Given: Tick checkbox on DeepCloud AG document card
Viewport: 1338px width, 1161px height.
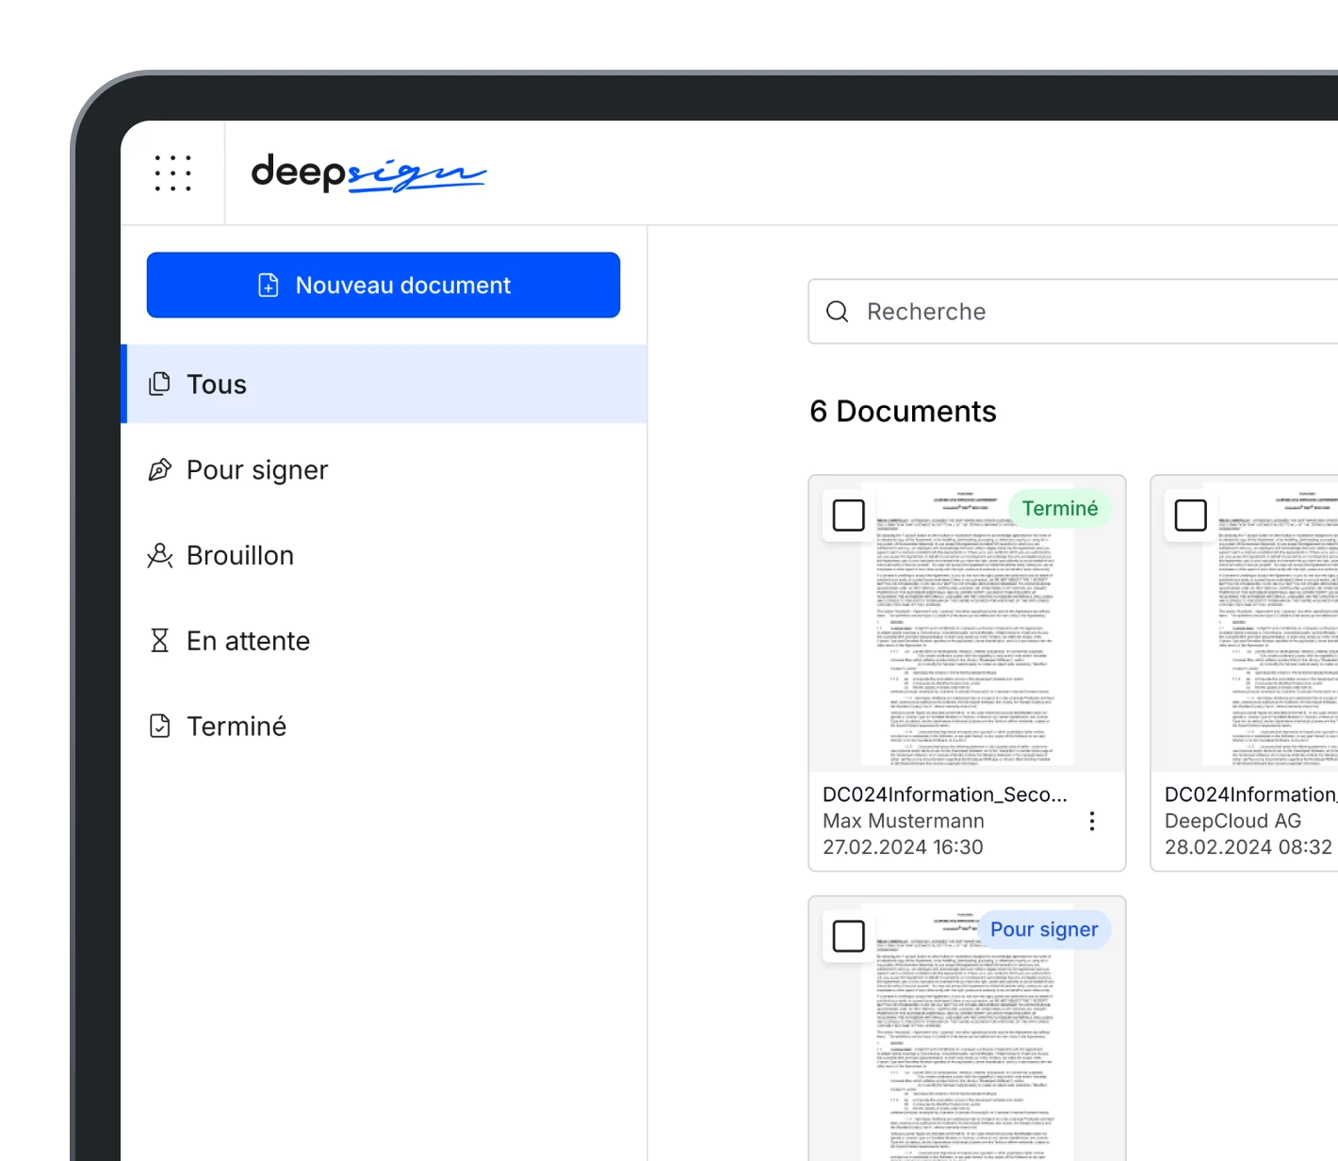Looking at the screenshot, I should pos(1191,515).
